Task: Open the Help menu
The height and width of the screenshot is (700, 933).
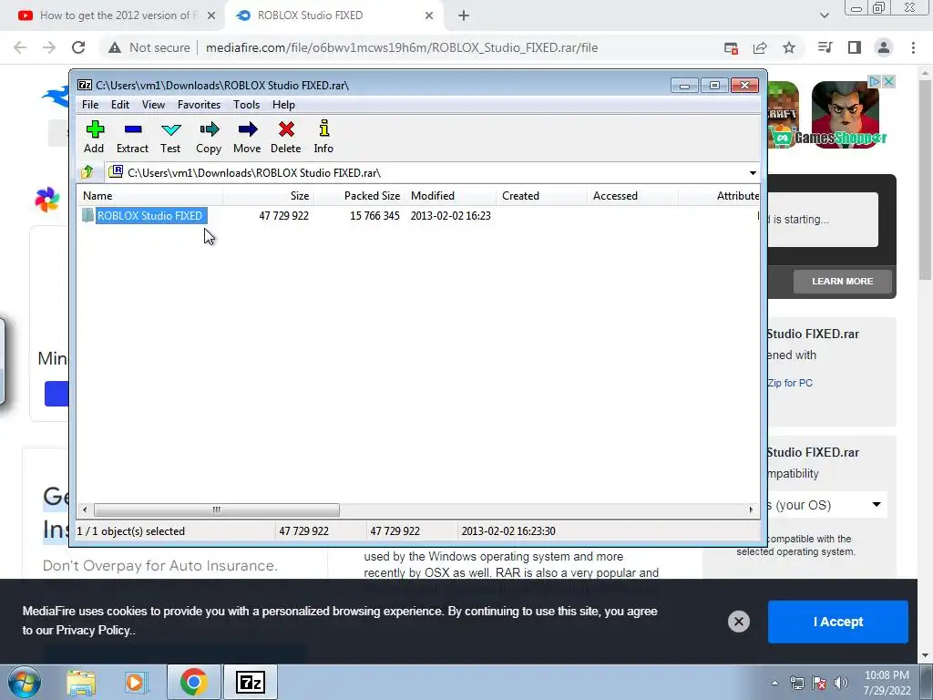Action: pos(284,105)
